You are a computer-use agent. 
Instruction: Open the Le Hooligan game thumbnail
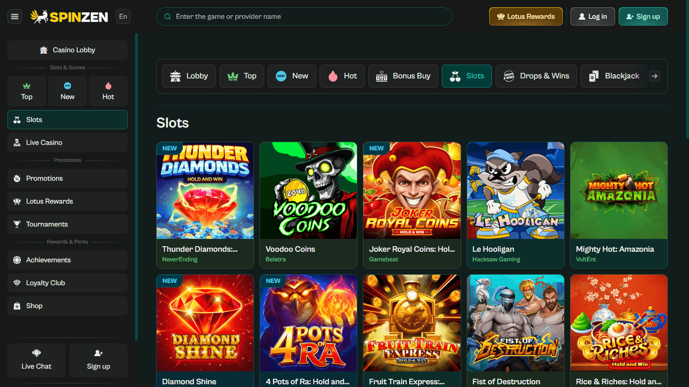[515, 190]
